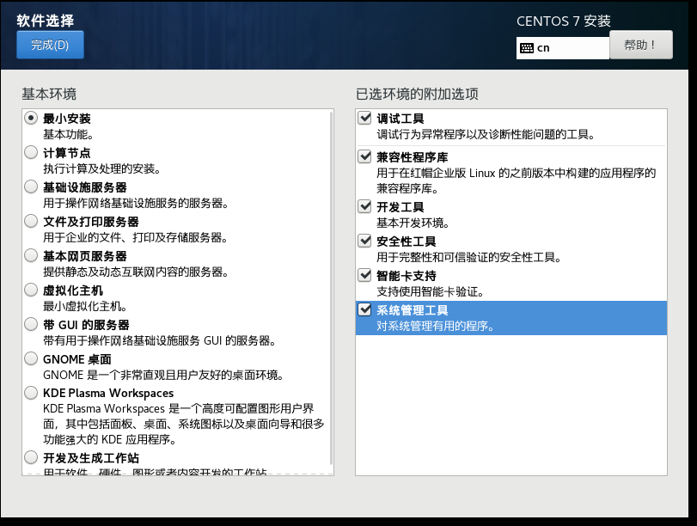Click the 已选环境的附加选项 section heading
Viewport: 697px width, 526px height.
point(418,94)
